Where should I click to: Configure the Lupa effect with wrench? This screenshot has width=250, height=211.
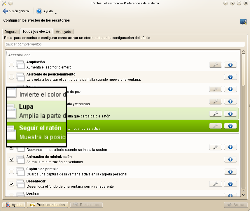coord(215,114)
